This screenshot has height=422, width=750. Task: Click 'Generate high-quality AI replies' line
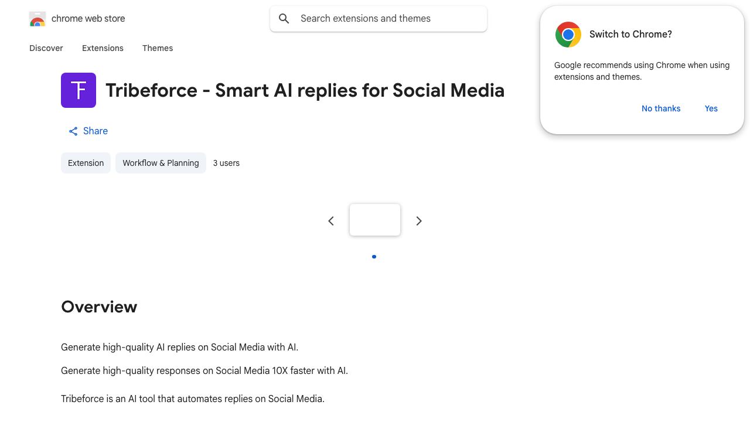point(180,348)
